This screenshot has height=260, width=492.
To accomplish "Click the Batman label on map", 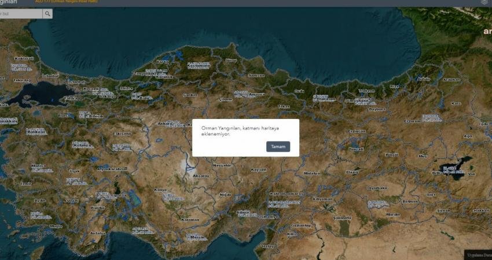I will click(x=410, y=202).
